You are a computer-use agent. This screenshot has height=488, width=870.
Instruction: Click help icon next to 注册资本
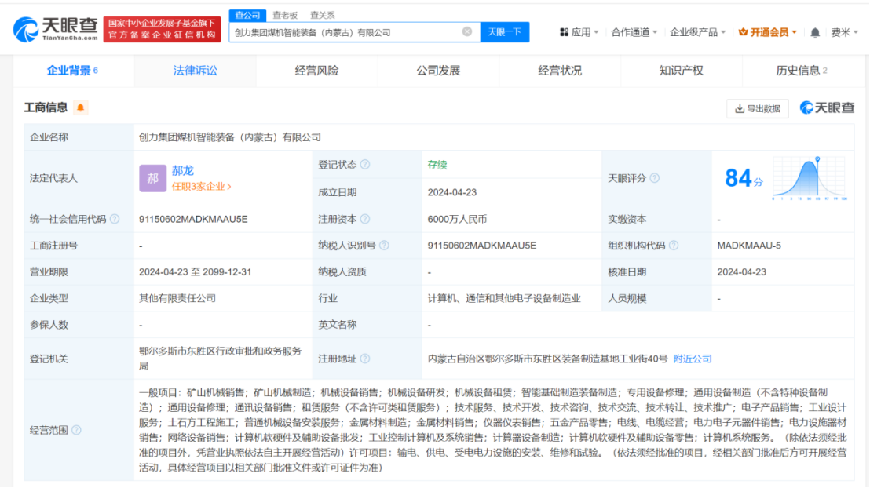coord(365,220)
